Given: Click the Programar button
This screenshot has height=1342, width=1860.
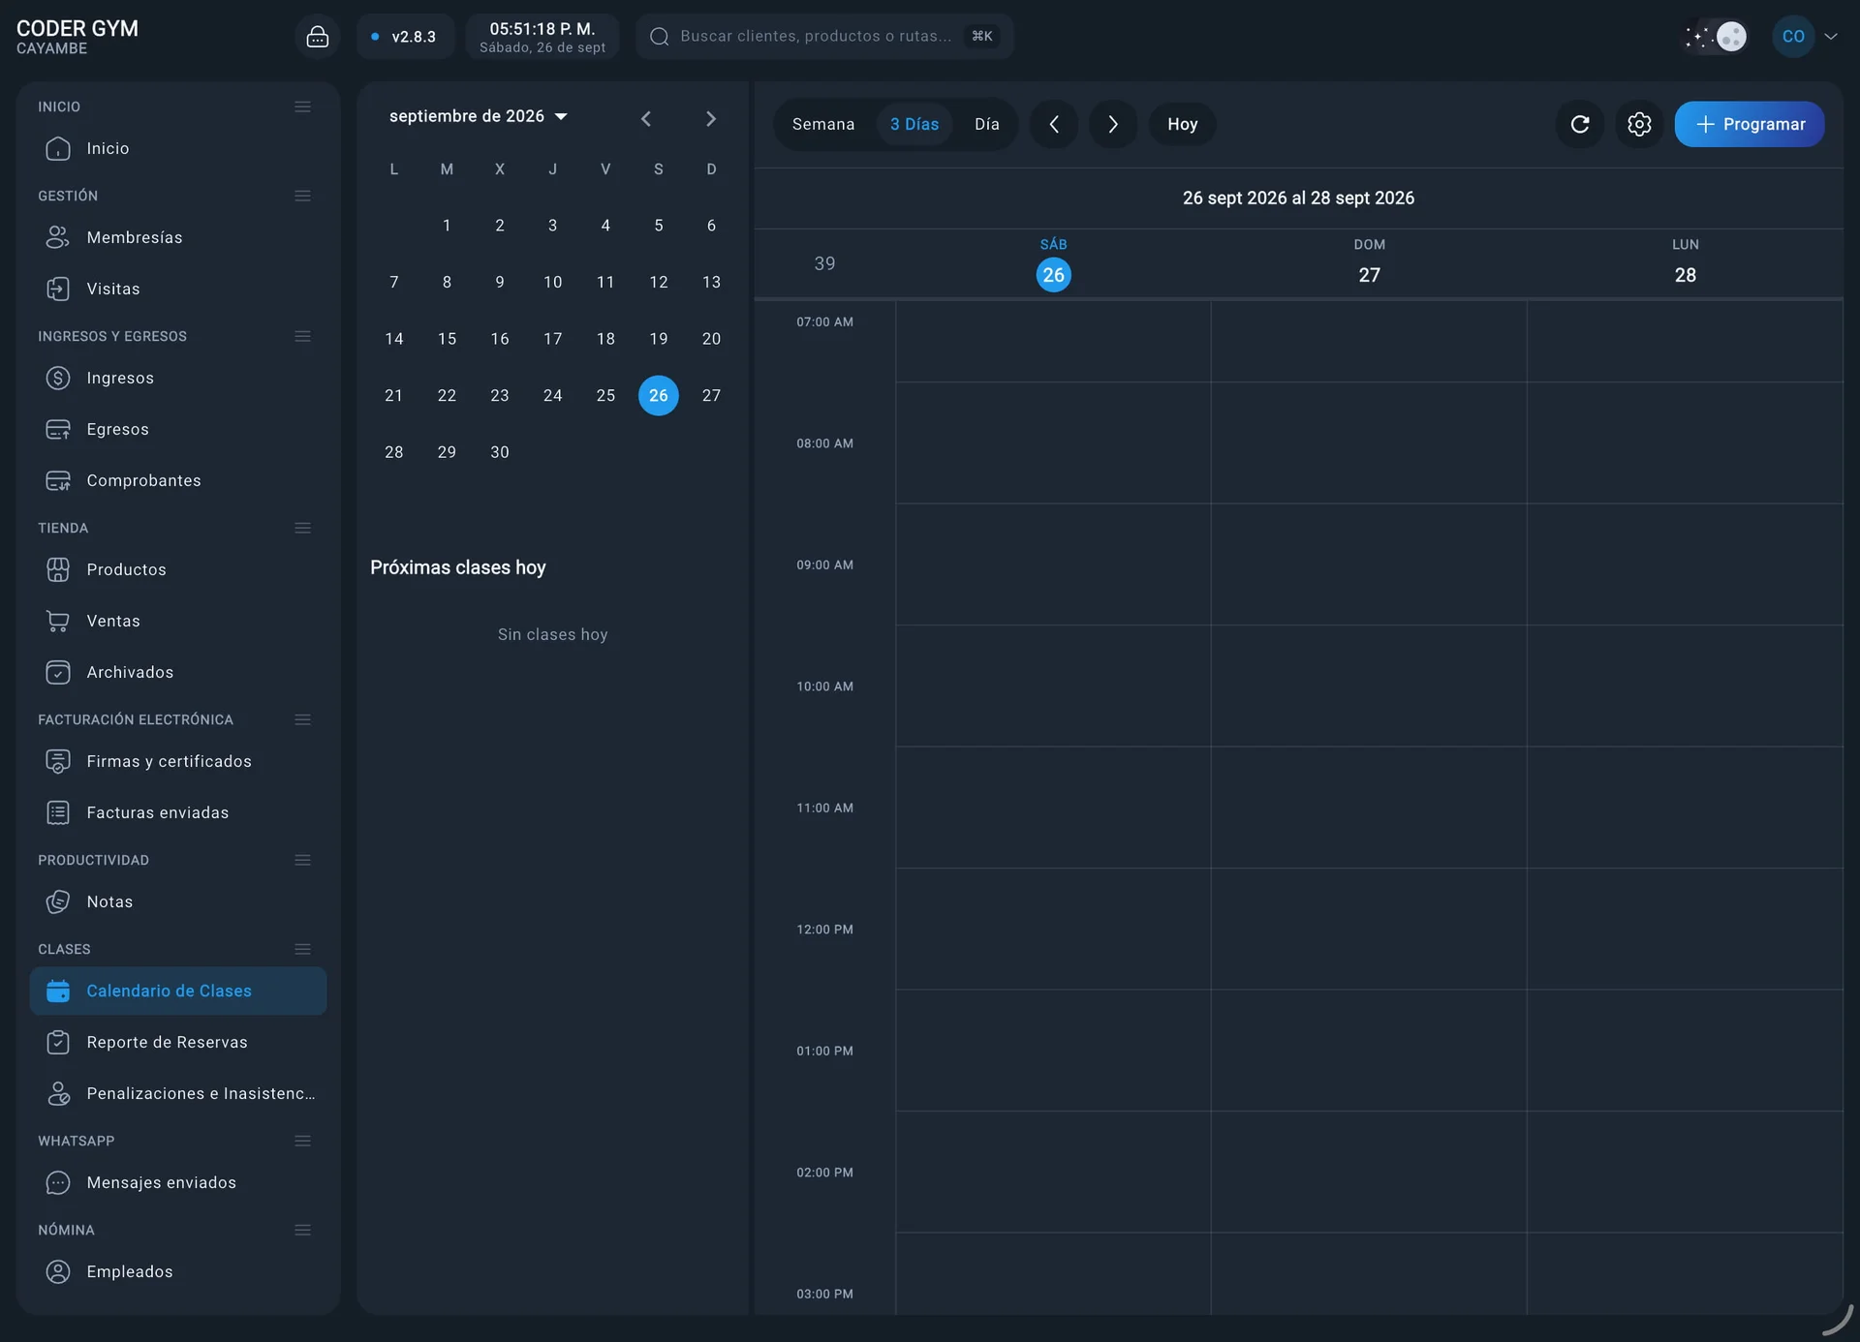Looking at the screenshot, I should click(1750, 124).
